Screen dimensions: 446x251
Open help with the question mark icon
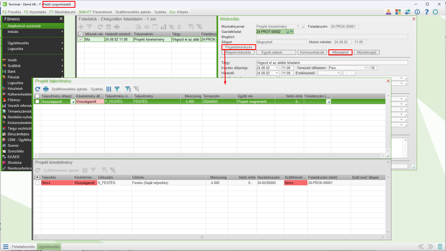click(x=427, y=12)
